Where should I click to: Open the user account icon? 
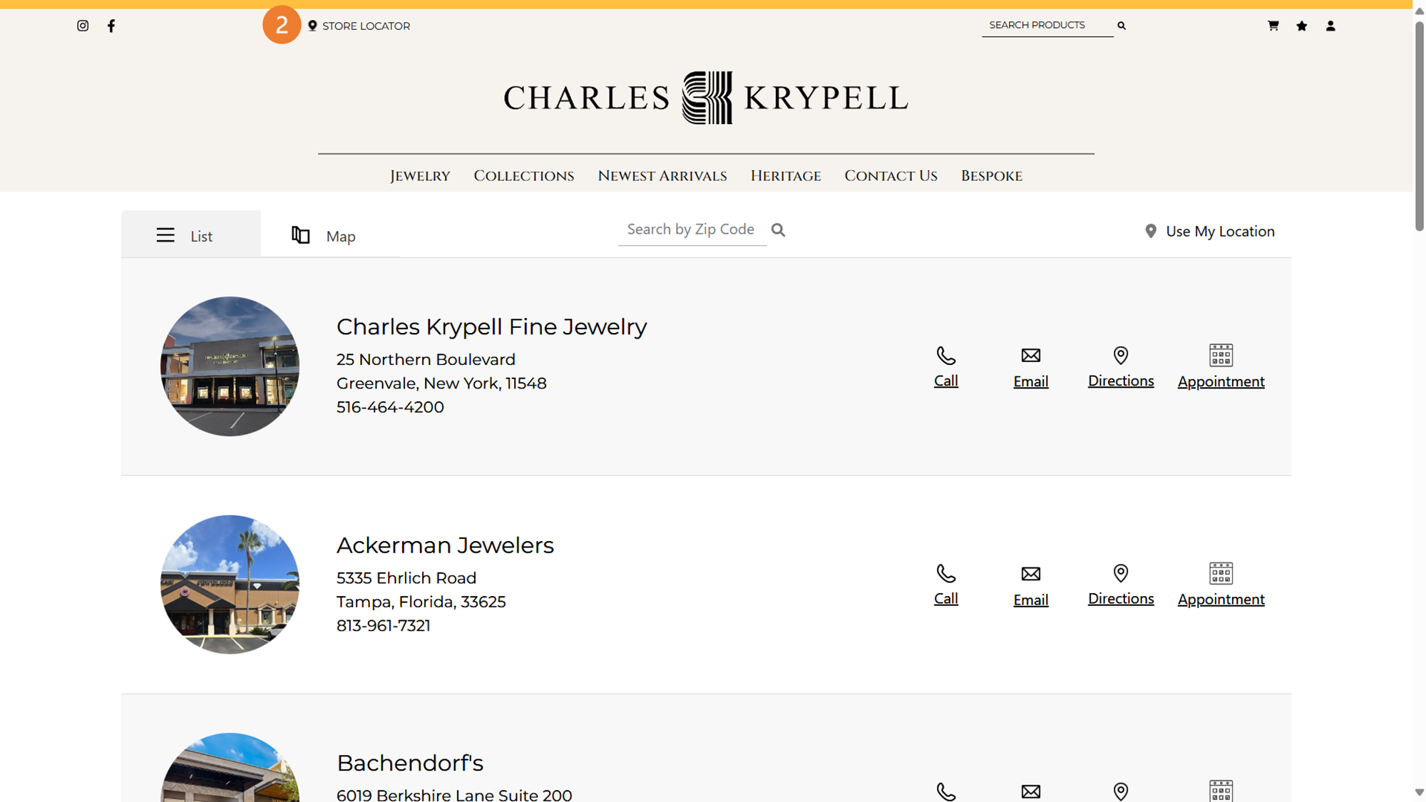tap(1330, 26)
